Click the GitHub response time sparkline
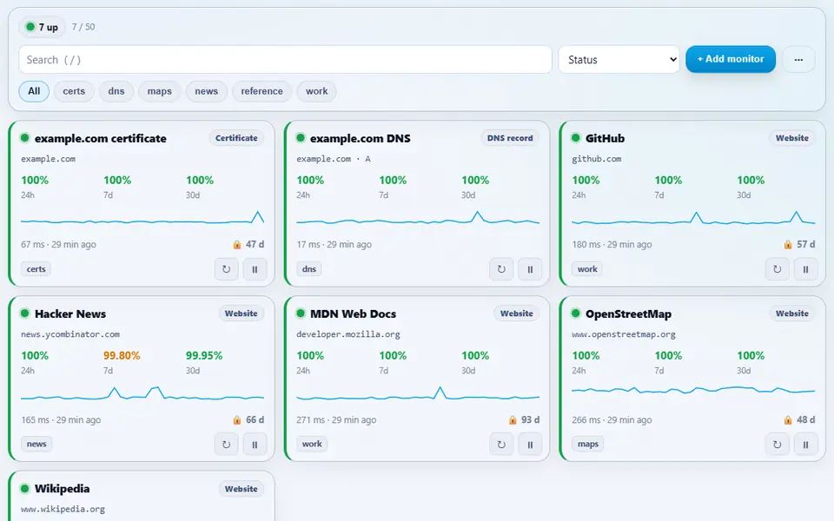The width and height of the screenshot is (834, 521). (693, 218)
